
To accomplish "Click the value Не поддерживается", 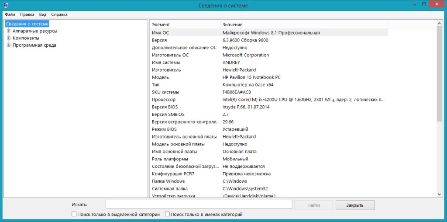I will click(244, 166).
